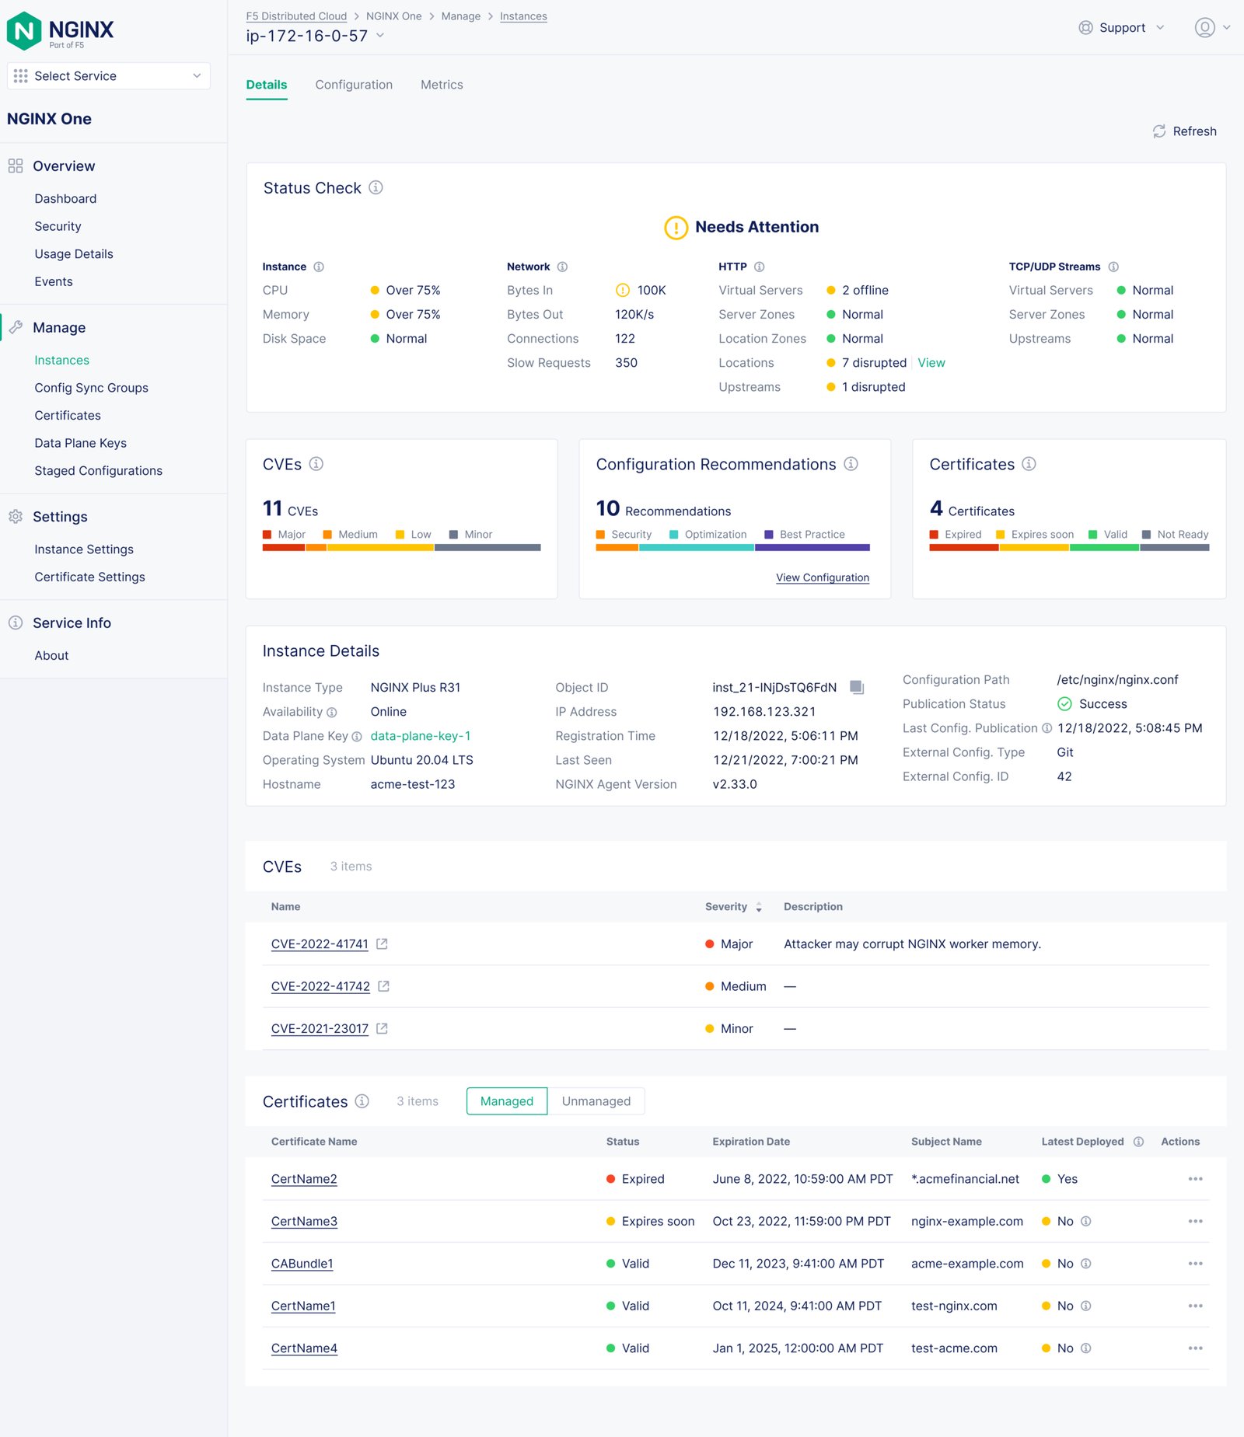Open the Metrics tab
This screenshot has height=1437, width=1244.
[x=442, y=85]
